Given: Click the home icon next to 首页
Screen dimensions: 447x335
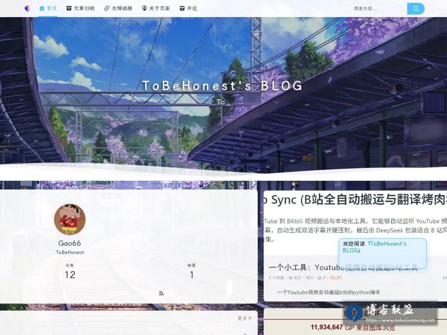Looking at the screenshot, I should pos(42,8).
